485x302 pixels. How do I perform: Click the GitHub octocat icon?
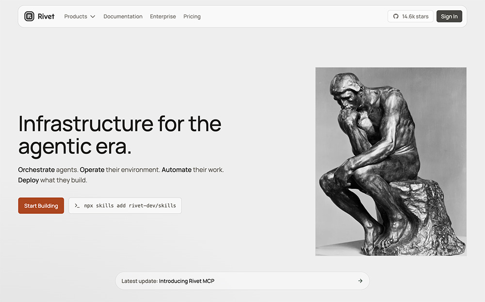coord(396,16)
